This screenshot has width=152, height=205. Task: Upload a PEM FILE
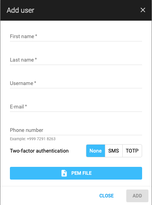tap(76, 173)
